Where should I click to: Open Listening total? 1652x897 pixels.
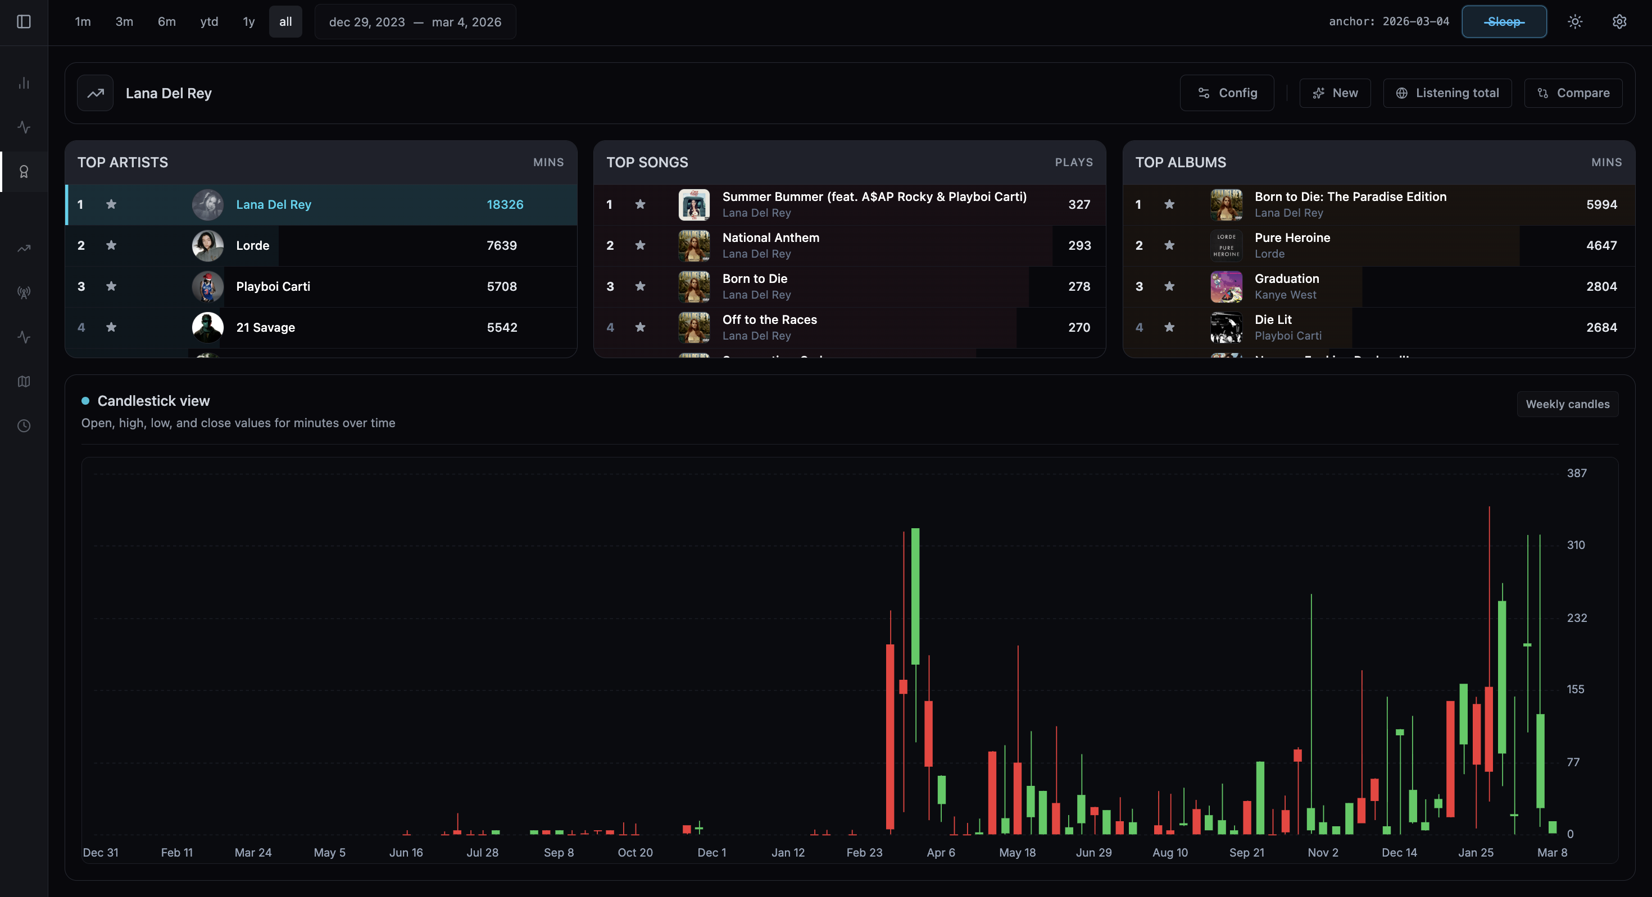1447,92
